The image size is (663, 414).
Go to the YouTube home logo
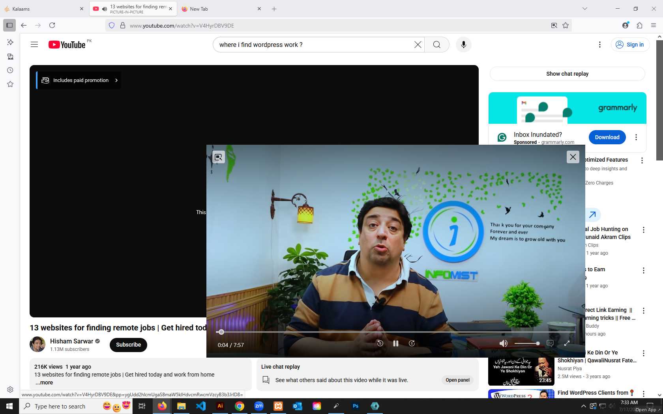tap(67, 45)
